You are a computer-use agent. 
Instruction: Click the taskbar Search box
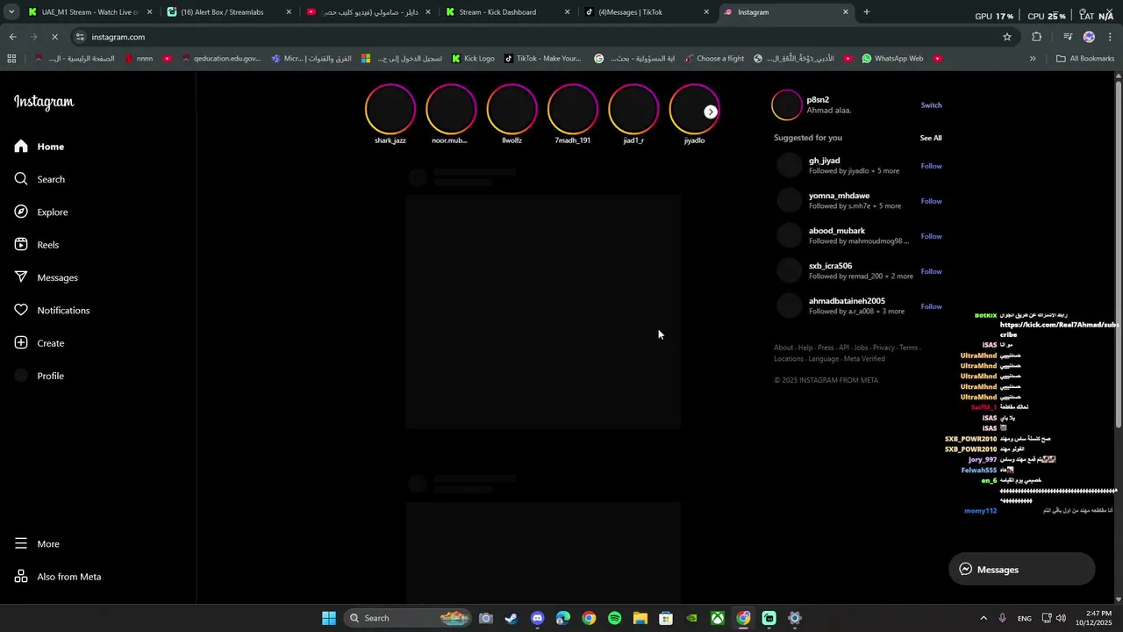pyautogui.click(x=408, y=618)
